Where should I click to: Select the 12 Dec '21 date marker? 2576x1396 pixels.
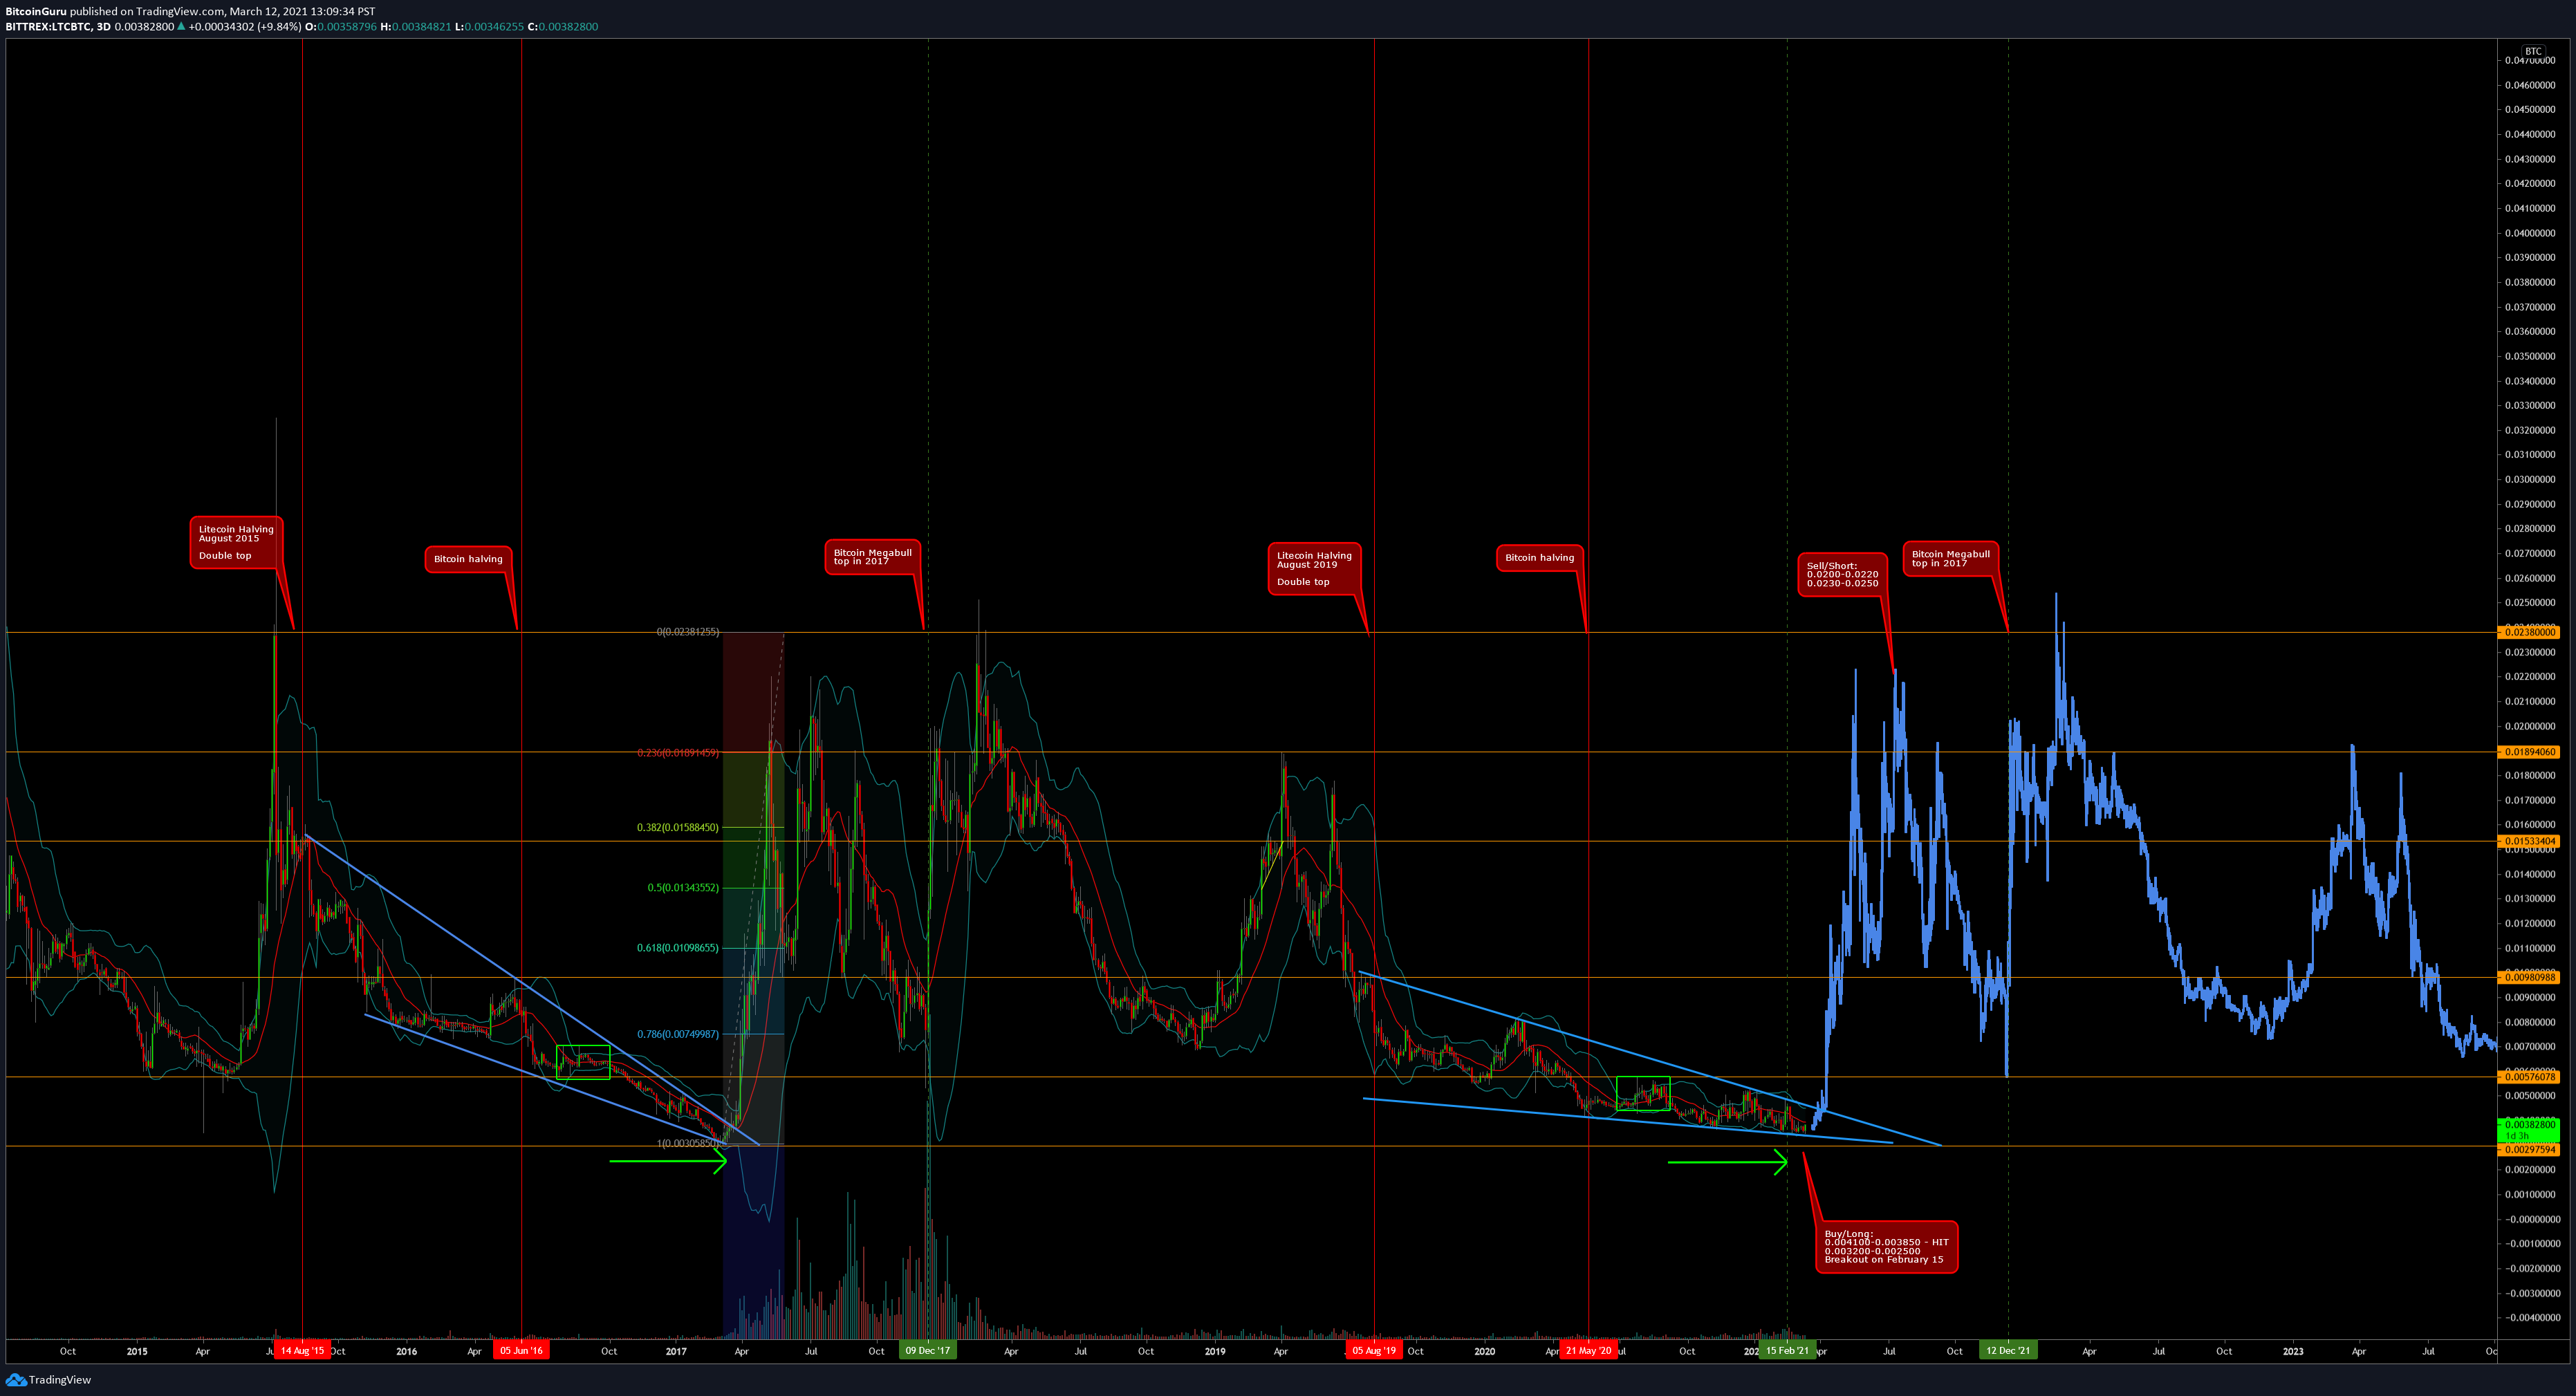[x=2008, y=1351]
